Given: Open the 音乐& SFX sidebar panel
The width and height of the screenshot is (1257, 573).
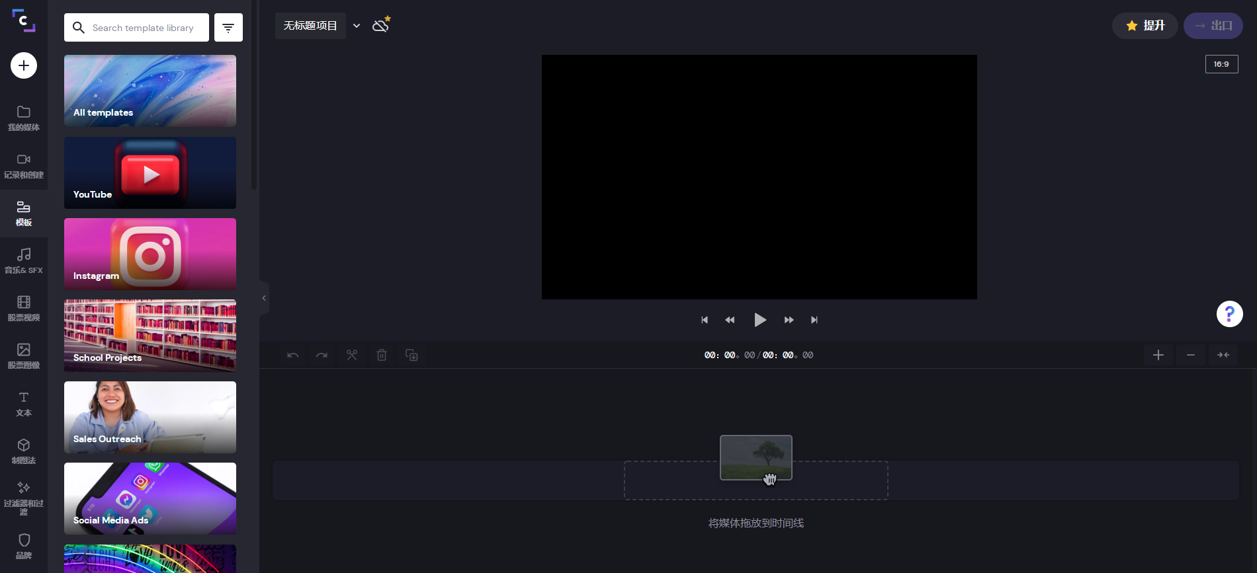Looking at the screenshot, I should click(24, 261).
